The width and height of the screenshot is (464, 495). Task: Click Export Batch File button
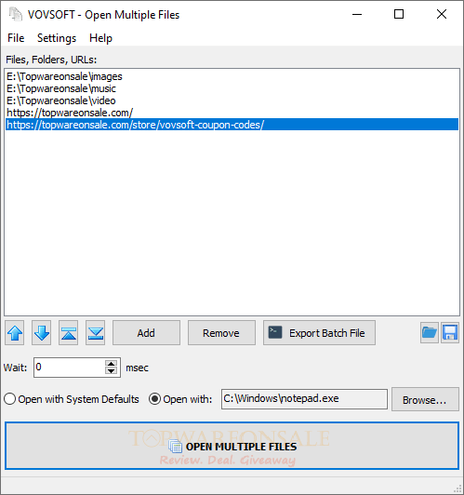[x=319, y=333]
